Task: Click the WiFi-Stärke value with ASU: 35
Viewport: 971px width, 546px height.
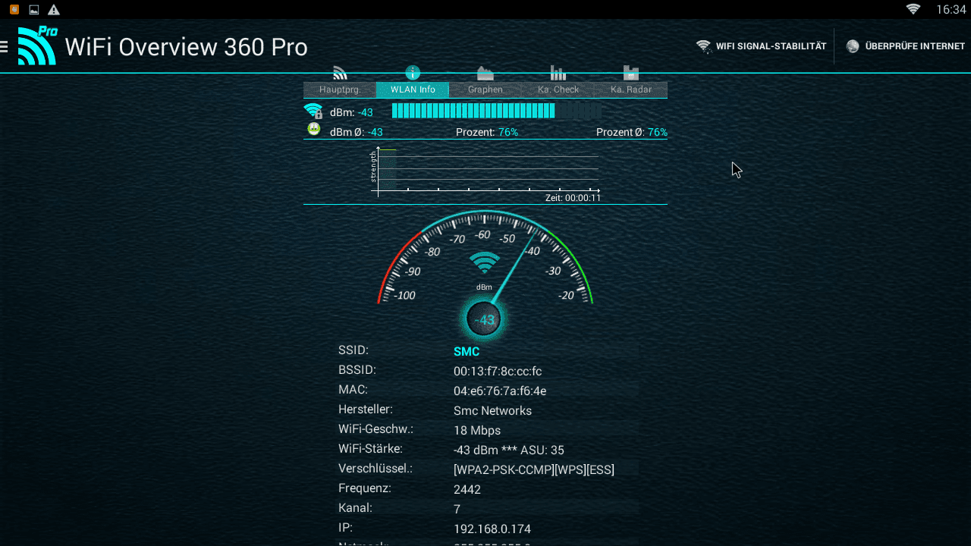Action: [509, 450]
